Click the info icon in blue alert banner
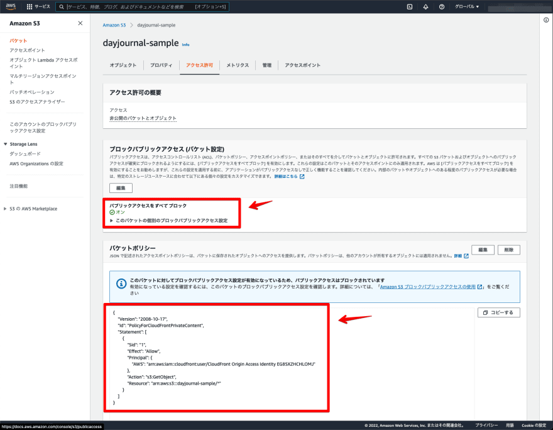Screen dimensions: 553x430 pos(121,284)
